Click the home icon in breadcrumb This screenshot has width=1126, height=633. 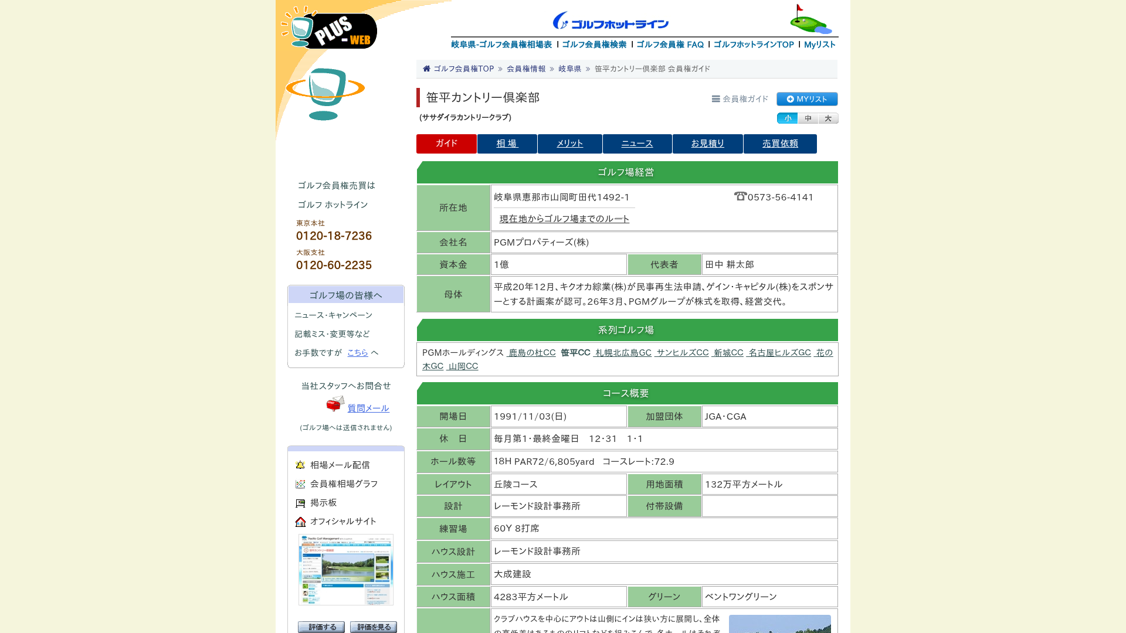coord(426,69)
